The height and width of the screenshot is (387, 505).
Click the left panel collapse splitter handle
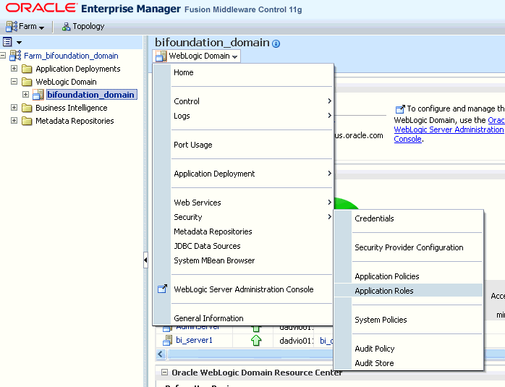[145, 260]
